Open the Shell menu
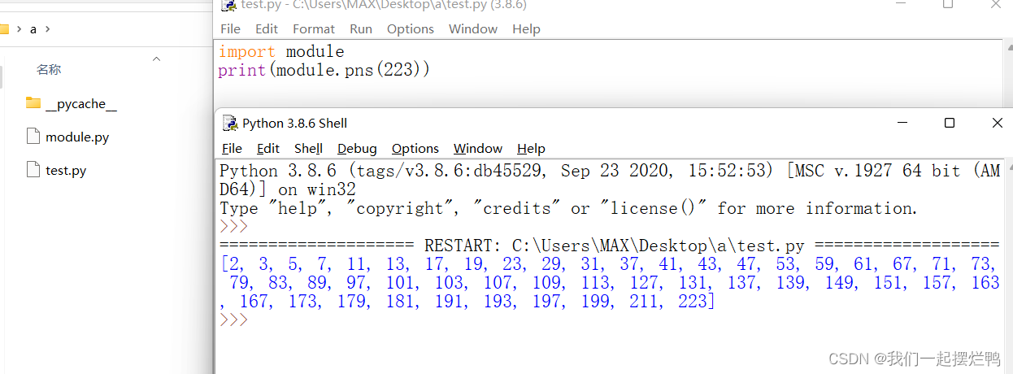The height and width of the screenshot is (374, 1013). [308, 149]
